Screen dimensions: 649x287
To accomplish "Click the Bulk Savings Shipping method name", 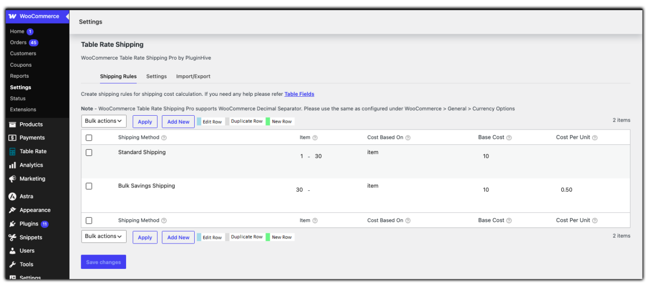I will tap(146, 186).
